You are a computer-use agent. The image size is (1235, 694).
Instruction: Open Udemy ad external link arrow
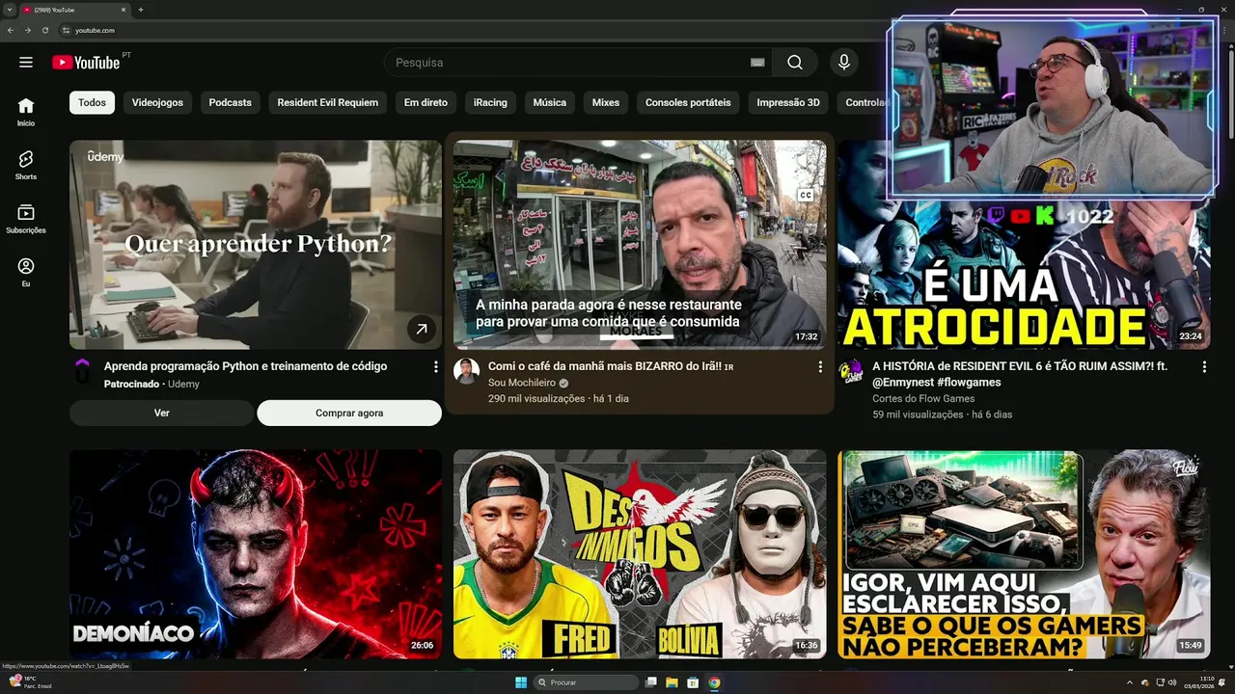coord(421,329)
